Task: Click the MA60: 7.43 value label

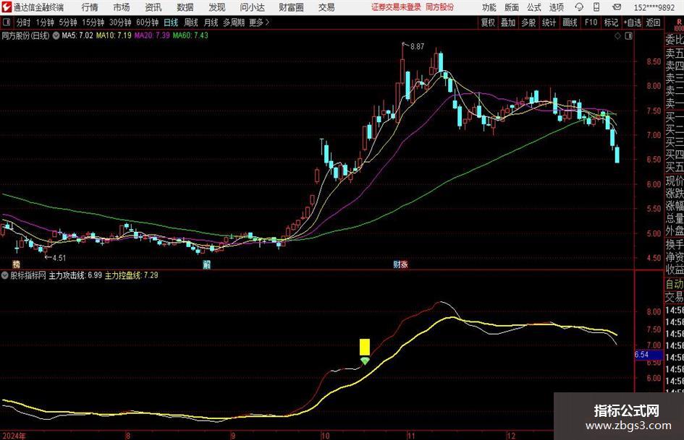Action: pyautogui.click(x=190, y=35)
